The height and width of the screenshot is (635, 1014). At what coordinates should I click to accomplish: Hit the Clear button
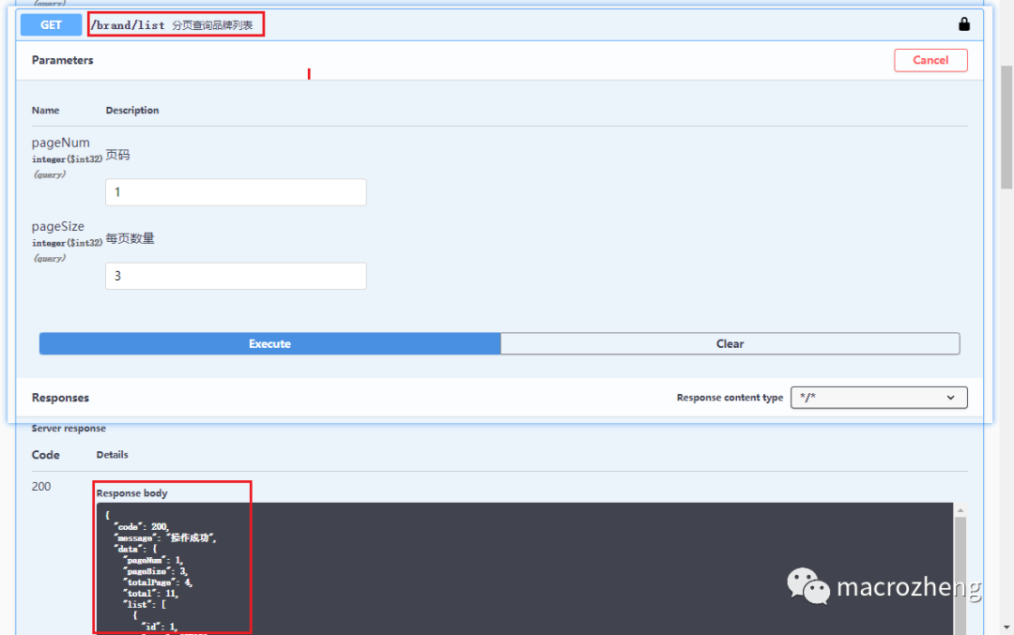pyautogui.click(x=730, y=344)
